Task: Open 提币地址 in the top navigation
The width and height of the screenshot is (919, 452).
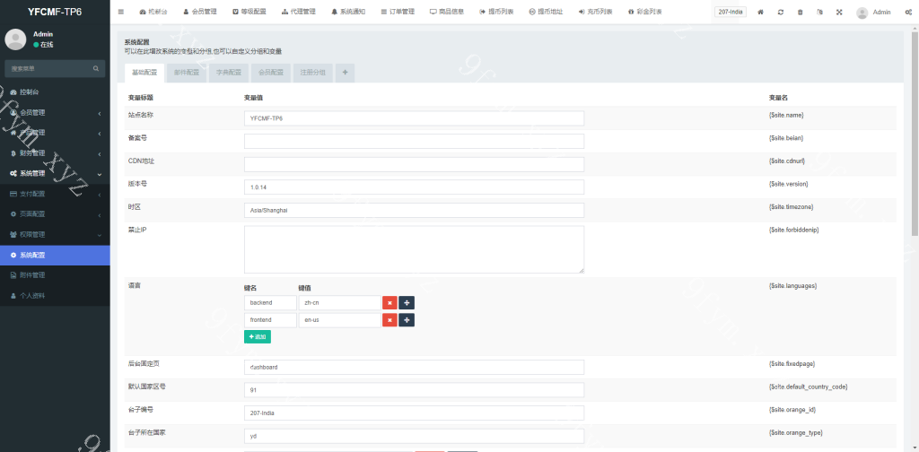Action: (x=546, y=12)
